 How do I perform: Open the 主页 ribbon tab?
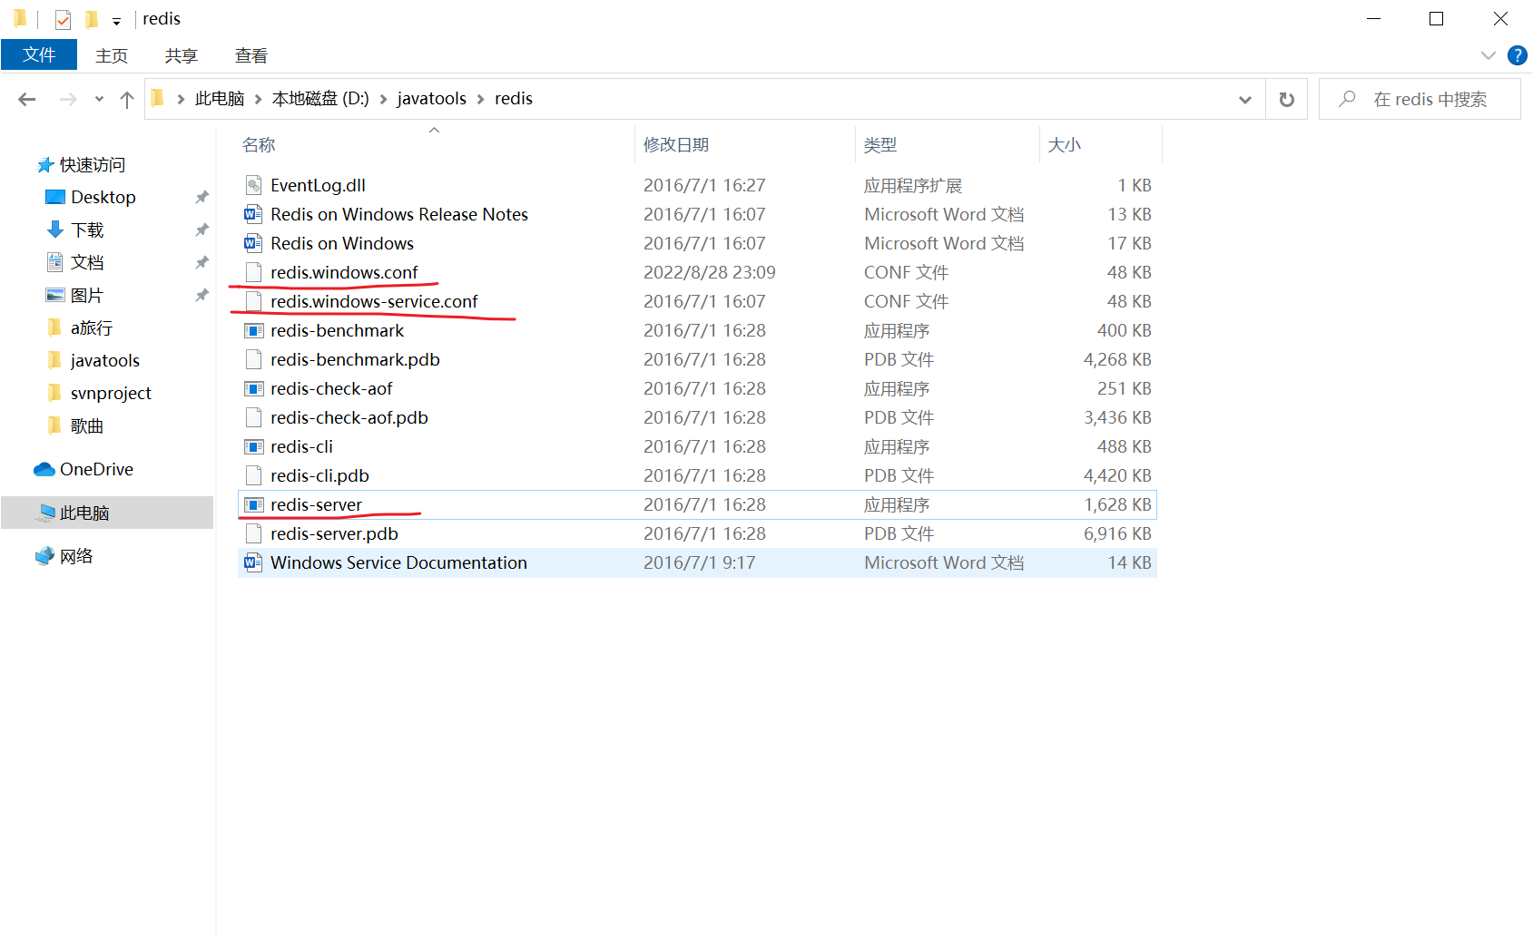point(112,55)
